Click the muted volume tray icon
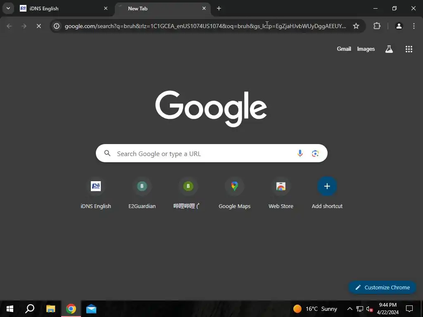Image resolution: width=423 pixels, height=317 pixels. pos(369,309)
